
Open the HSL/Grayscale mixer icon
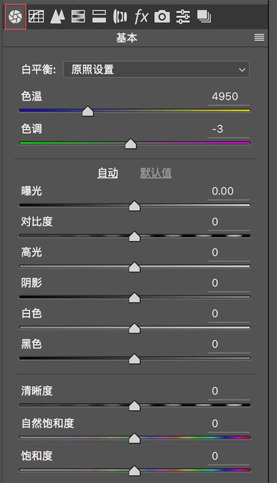tap(79, 16)
